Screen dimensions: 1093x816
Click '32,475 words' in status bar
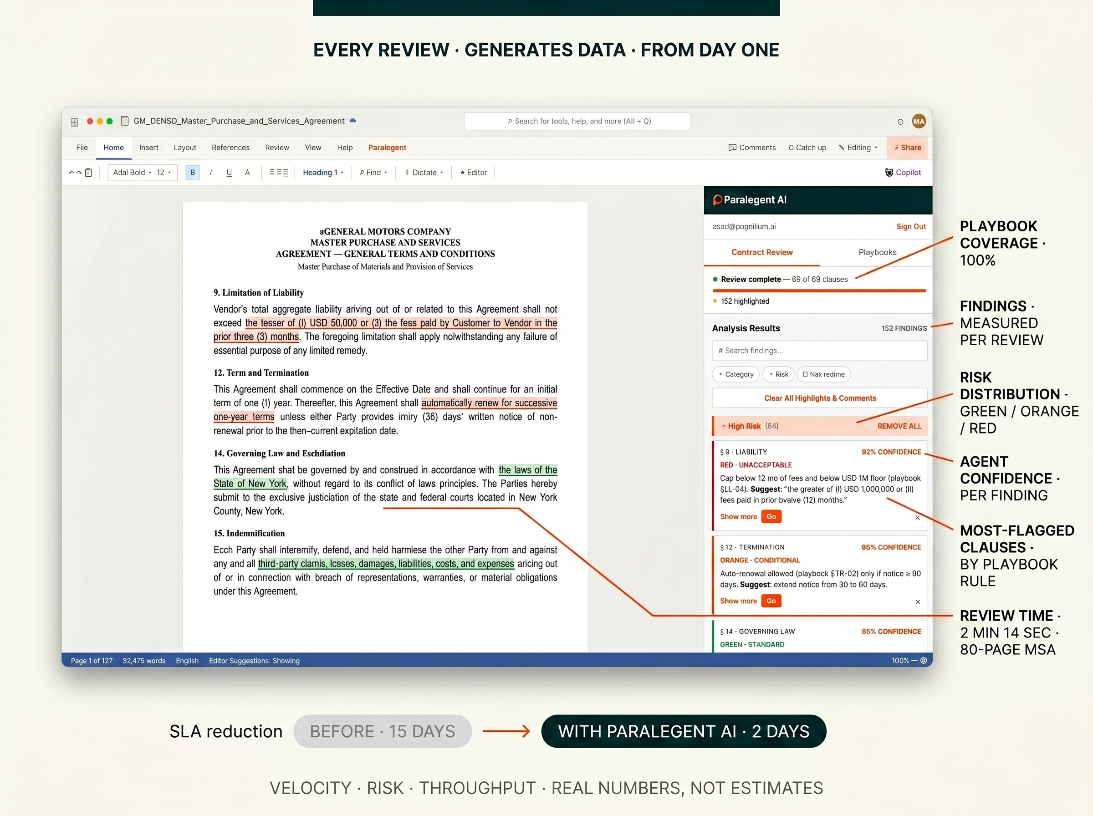[x=144, y=661]
